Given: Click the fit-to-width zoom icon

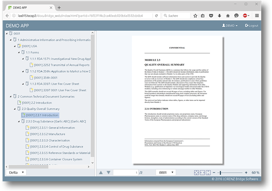Looking at the screenshot, I should (202, 172).
